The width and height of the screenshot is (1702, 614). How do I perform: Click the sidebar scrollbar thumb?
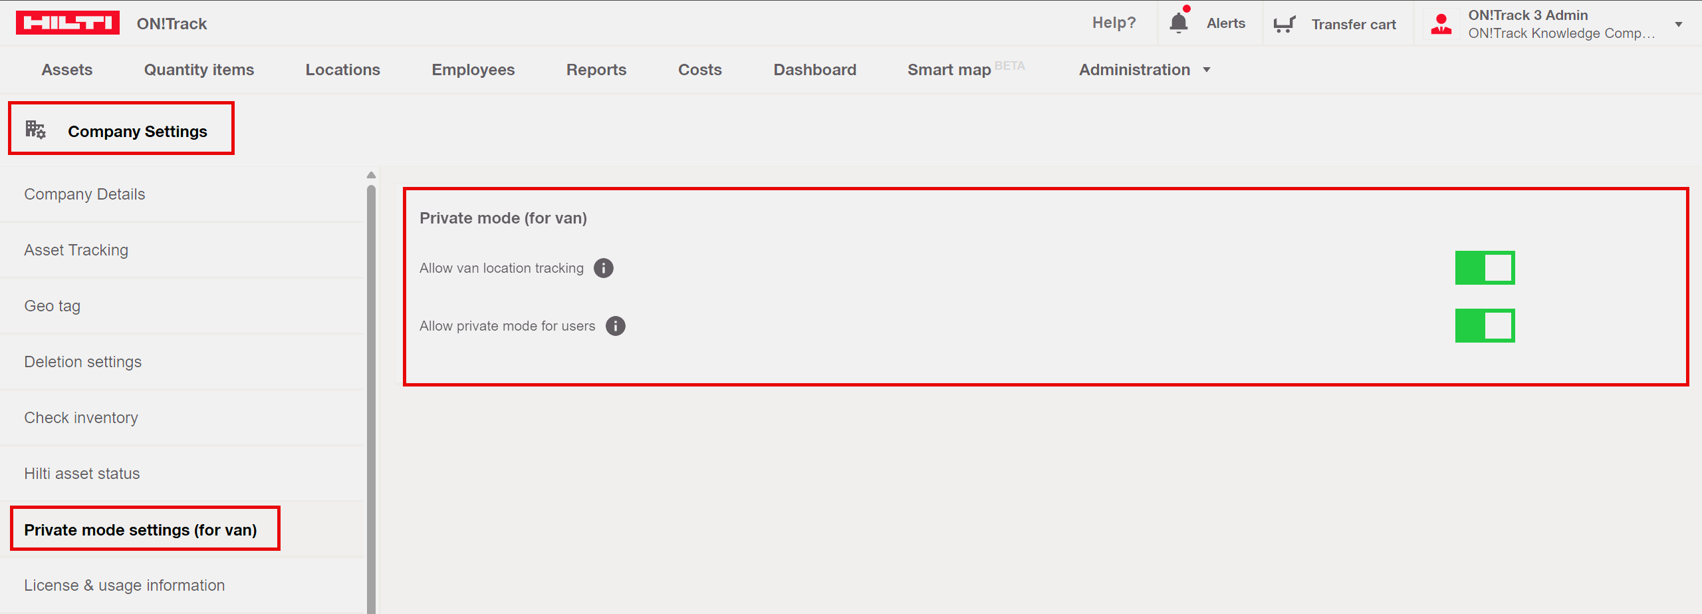pyautogui.click(x=371, y=399)
